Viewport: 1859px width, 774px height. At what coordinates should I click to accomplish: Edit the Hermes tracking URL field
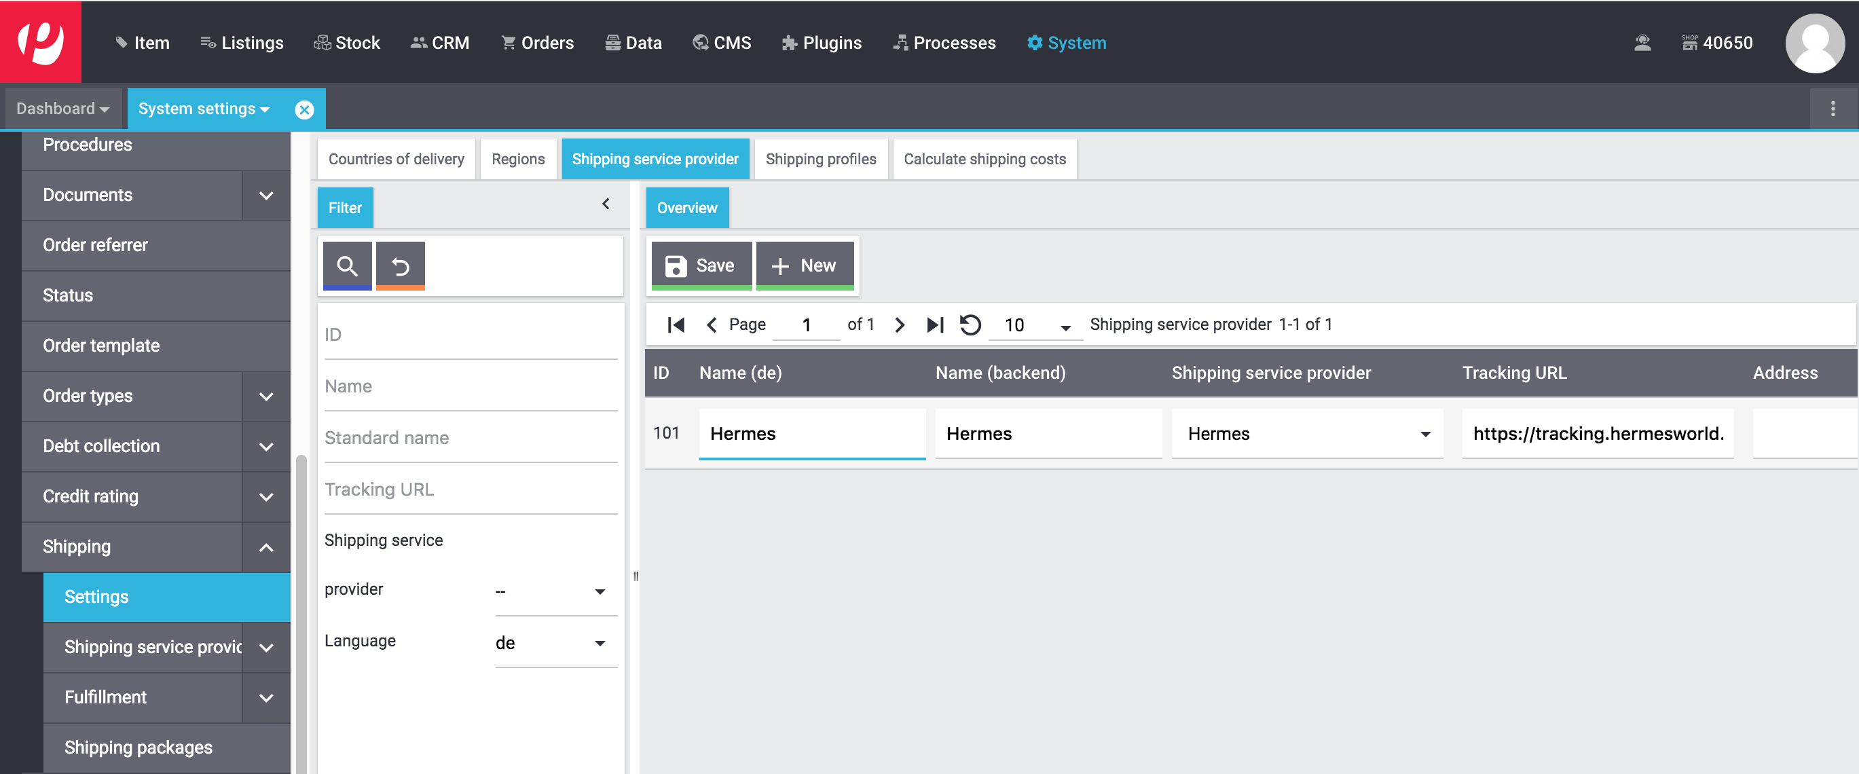click(1598, 434)
